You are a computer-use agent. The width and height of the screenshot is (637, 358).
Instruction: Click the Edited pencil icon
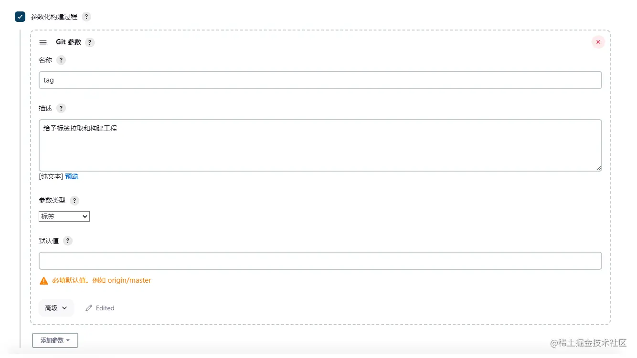[x=89, y=308]
